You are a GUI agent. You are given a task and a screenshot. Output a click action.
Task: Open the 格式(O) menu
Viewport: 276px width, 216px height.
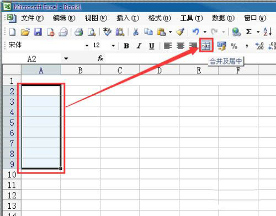pos(160,18)
